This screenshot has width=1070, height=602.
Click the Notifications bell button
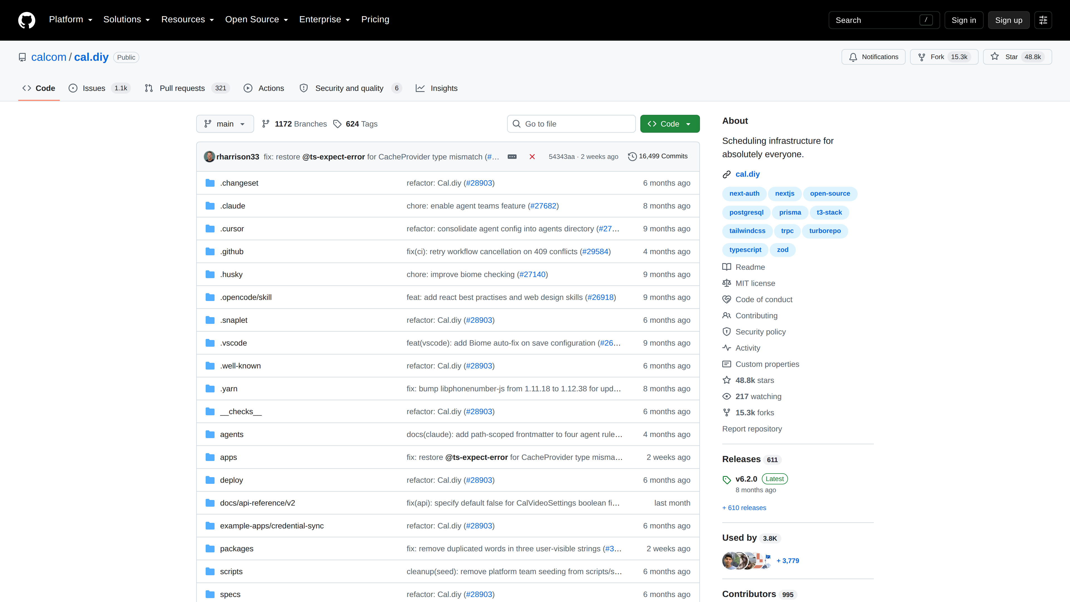coord(873,57)
